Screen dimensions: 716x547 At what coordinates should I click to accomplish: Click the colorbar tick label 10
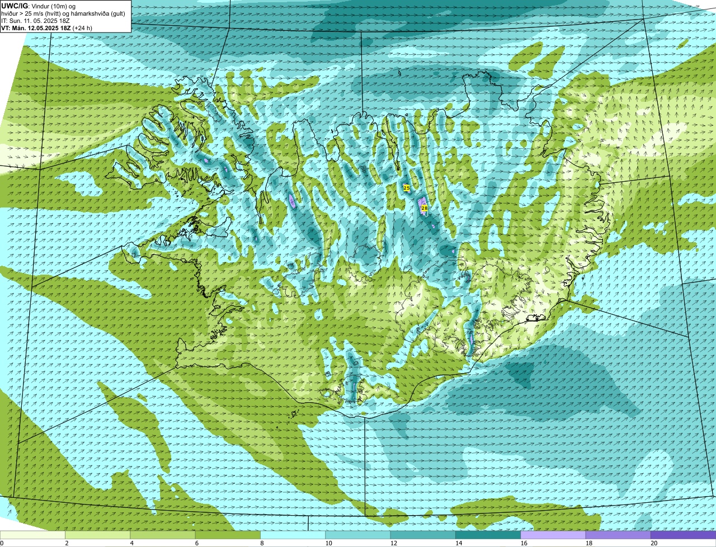point(328,543)
